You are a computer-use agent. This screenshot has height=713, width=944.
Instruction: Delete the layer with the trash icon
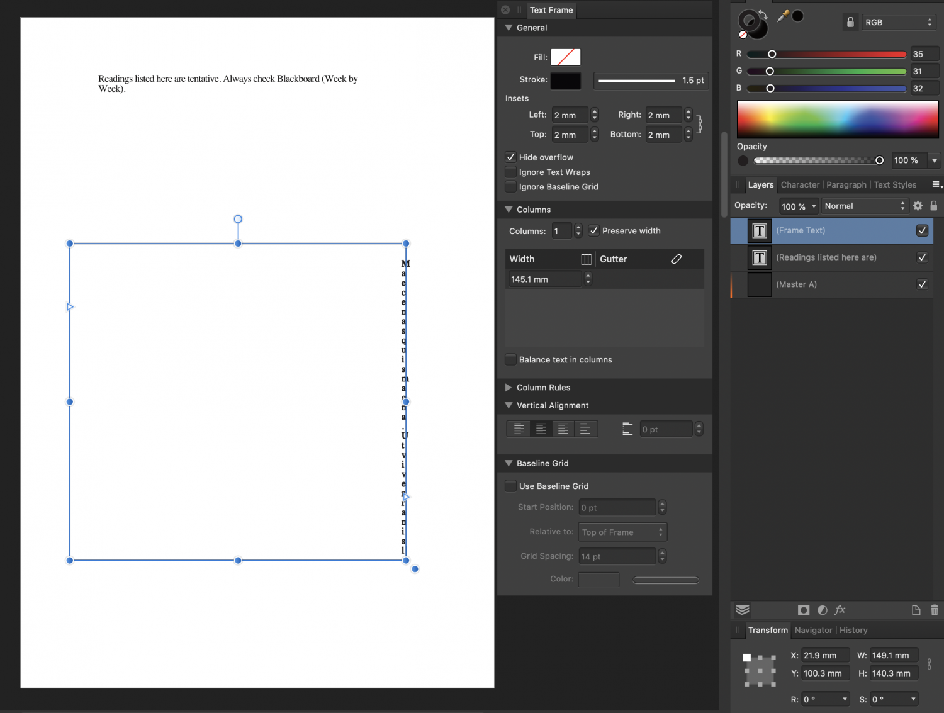pyautogui.click(x=934, y=610)
